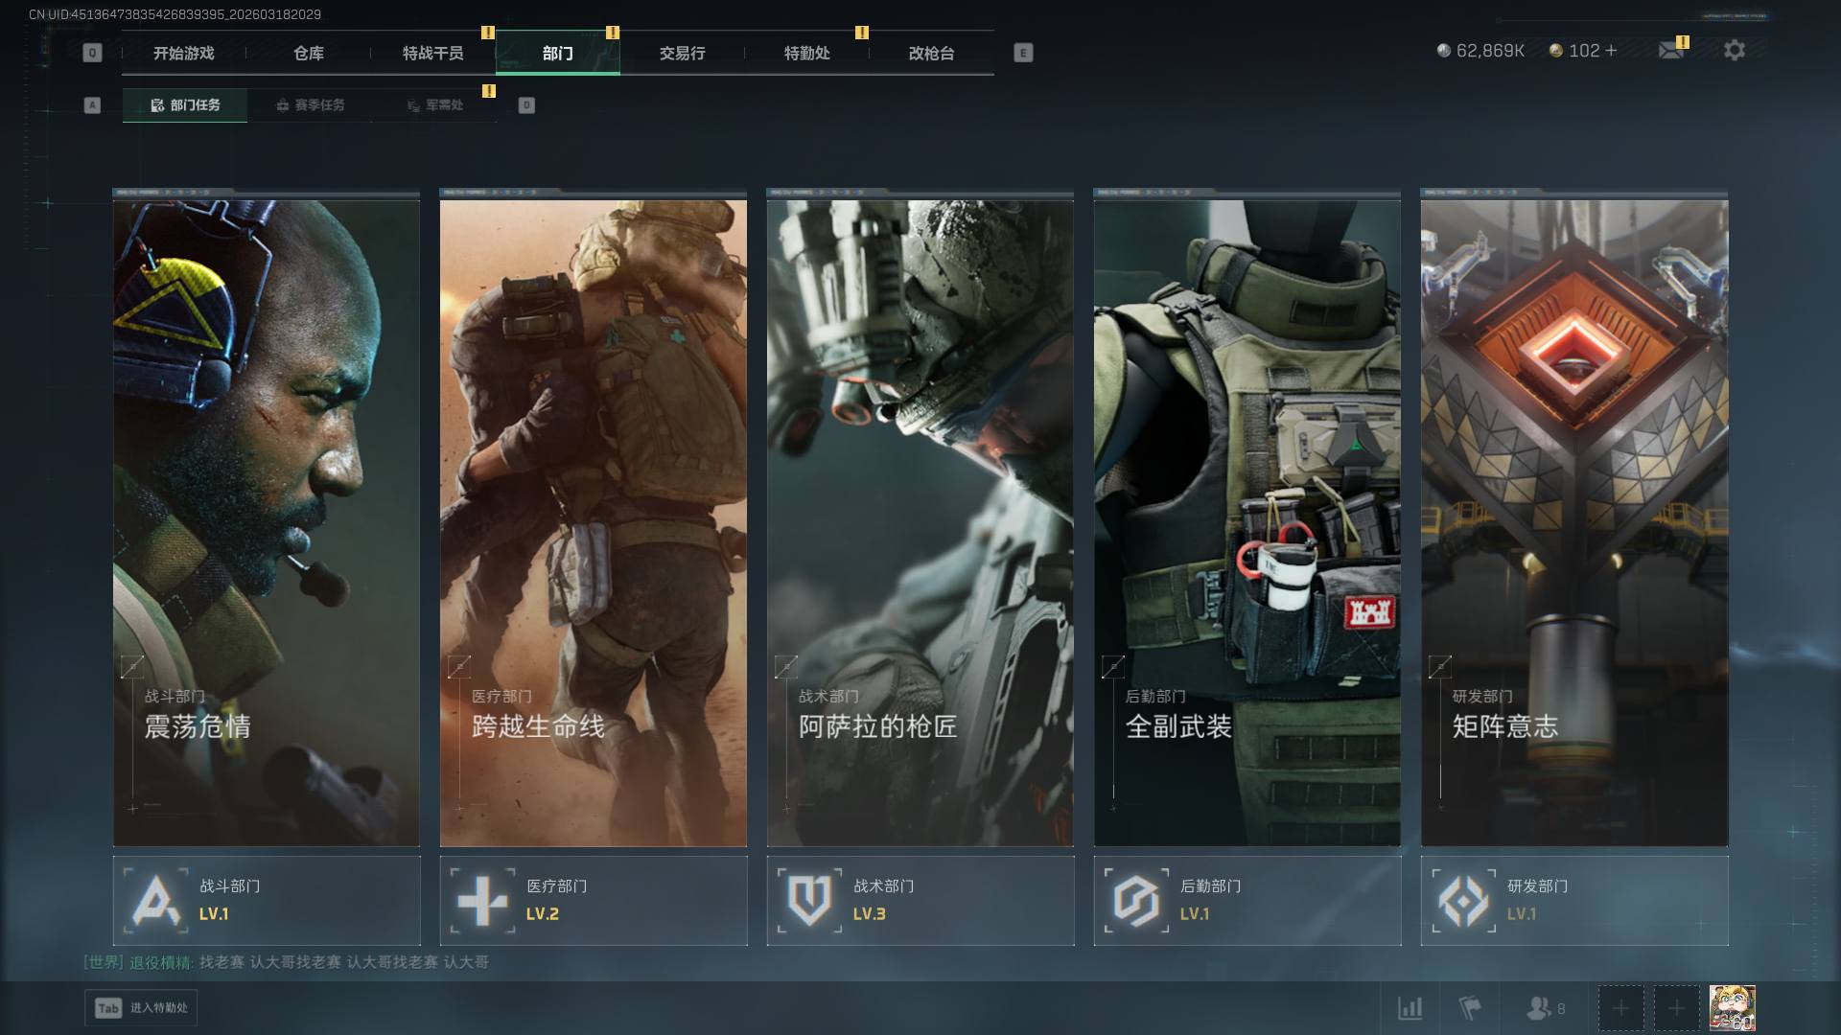The width and height of the screenshot is (1841, 1035).
Task: Click the statistics bar chart icon
Action: click(1410, 1008)
